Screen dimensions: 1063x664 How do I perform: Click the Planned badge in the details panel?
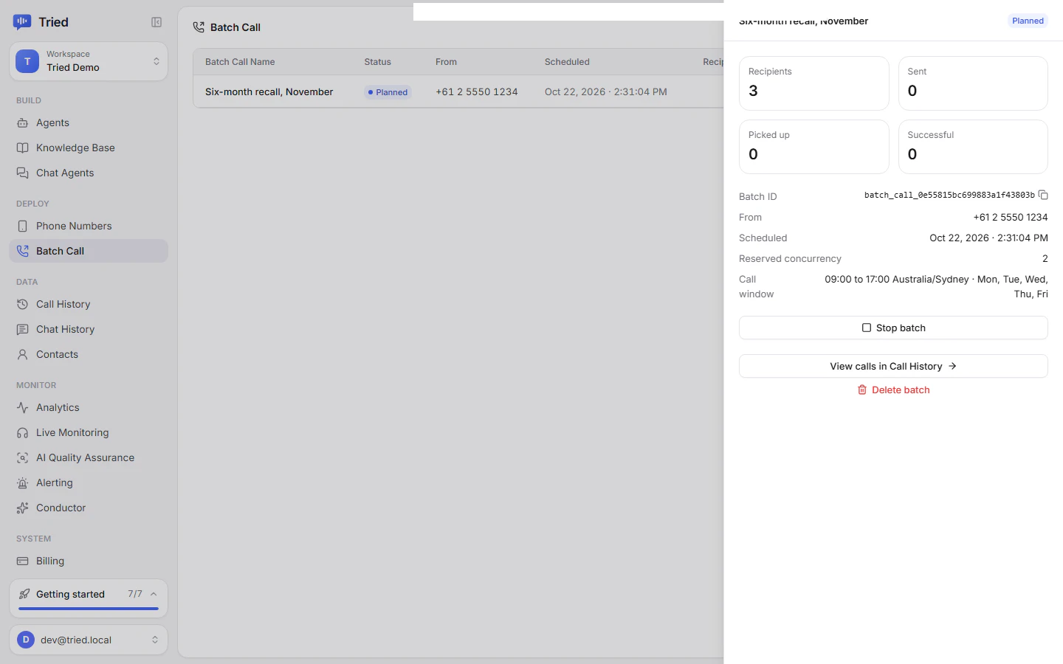coord(1028,21)
